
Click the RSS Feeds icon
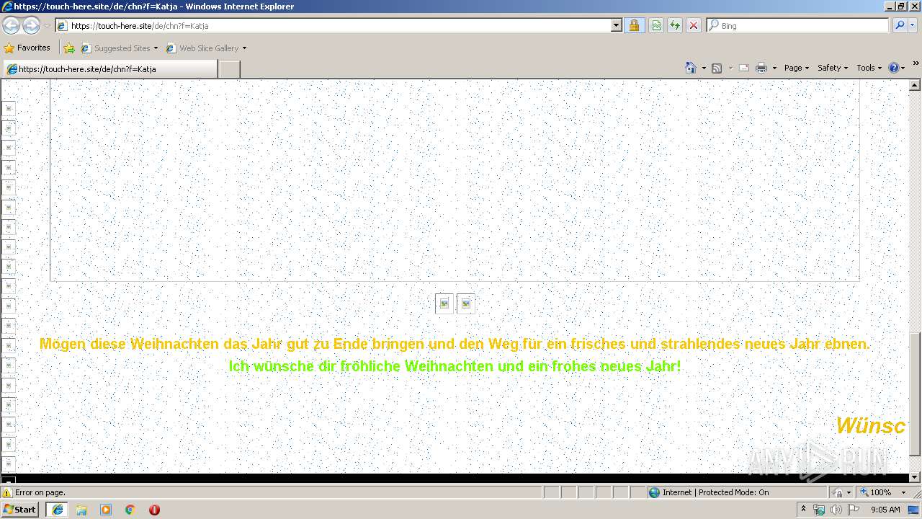tap(717, 68)
